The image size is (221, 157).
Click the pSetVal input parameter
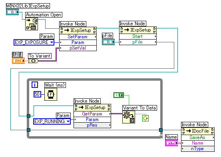tap(78, 48)
